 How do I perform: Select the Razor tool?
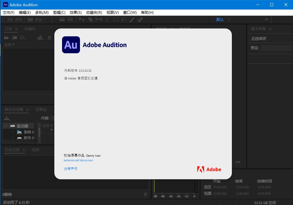(x=91, y=19)
